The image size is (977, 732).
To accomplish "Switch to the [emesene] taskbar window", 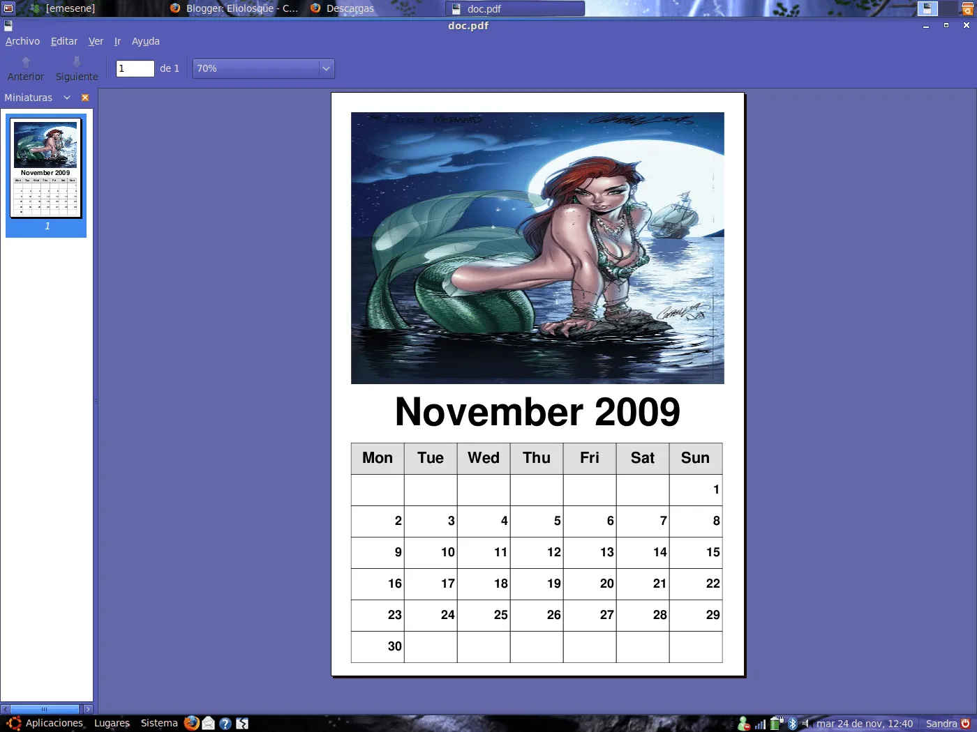I will [61, 8].
